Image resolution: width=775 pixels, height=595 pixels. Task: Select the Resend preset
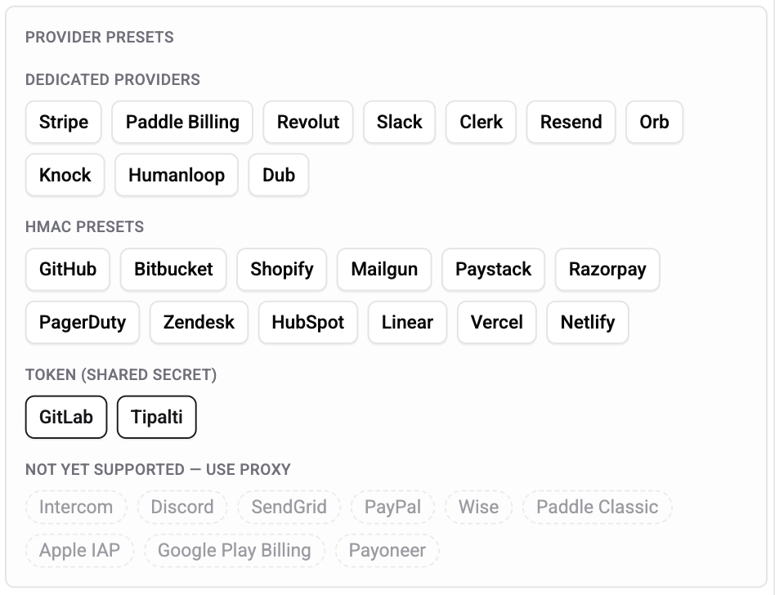click(571, 122)
